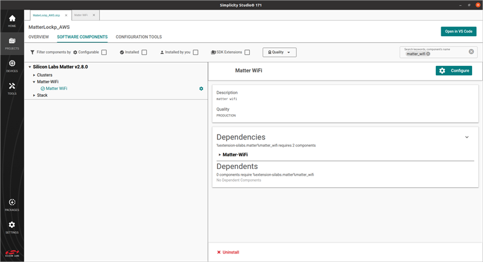The image size is (483, 262).
Task: Switch to the Configuration Tools tab
Action: [138, 37]
